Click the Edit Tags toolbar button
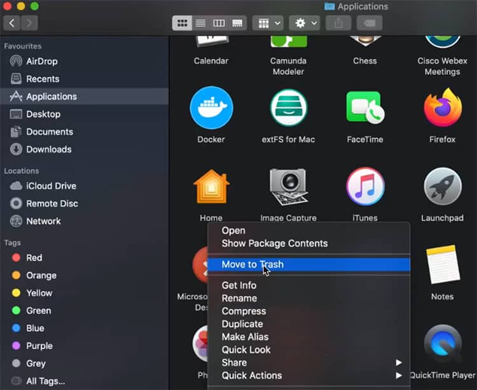477x390 pixels. 370,23
